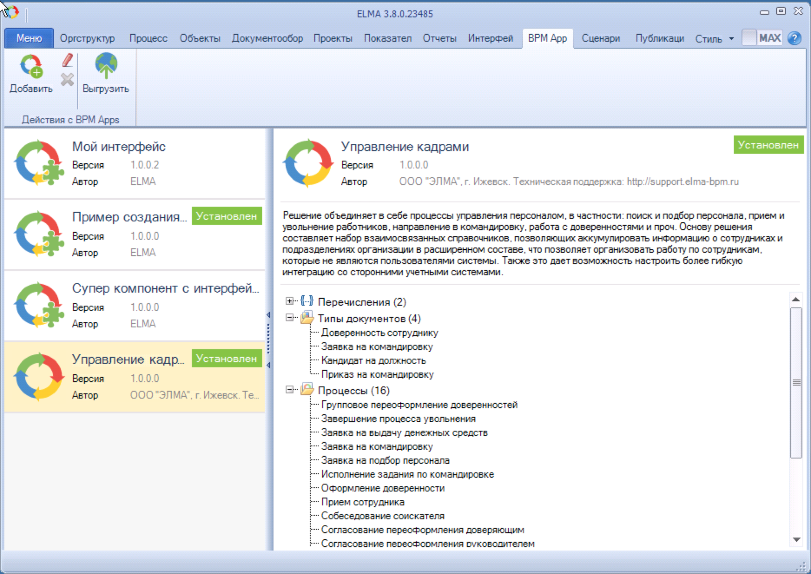Click the Супер компонент app icon
Viewport: 811px width, 574px height.
[39, 306]
